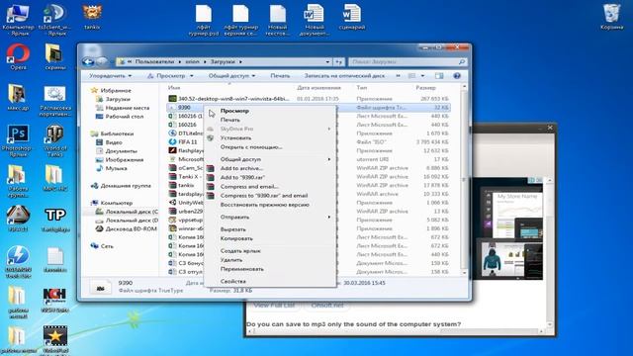The width and height of the screenshot is (633, 356).
Task: Choose Печать in the context menu
Action: pyautogui.click(x=270, y=120)
